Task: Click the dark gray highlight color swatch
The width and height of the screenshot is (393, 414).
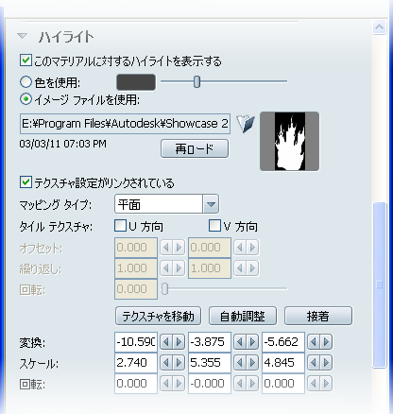Action: [136, 82]
